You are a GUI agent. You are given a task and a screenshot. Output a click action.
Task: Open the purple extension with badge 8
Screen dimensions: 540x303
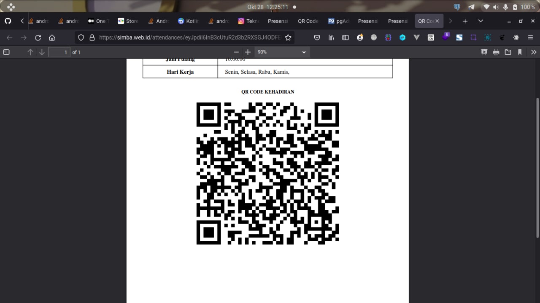(445, 37)
